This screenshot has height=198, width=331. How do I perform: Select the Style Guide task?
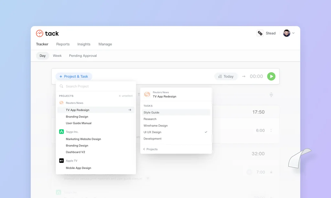point(176,112)
